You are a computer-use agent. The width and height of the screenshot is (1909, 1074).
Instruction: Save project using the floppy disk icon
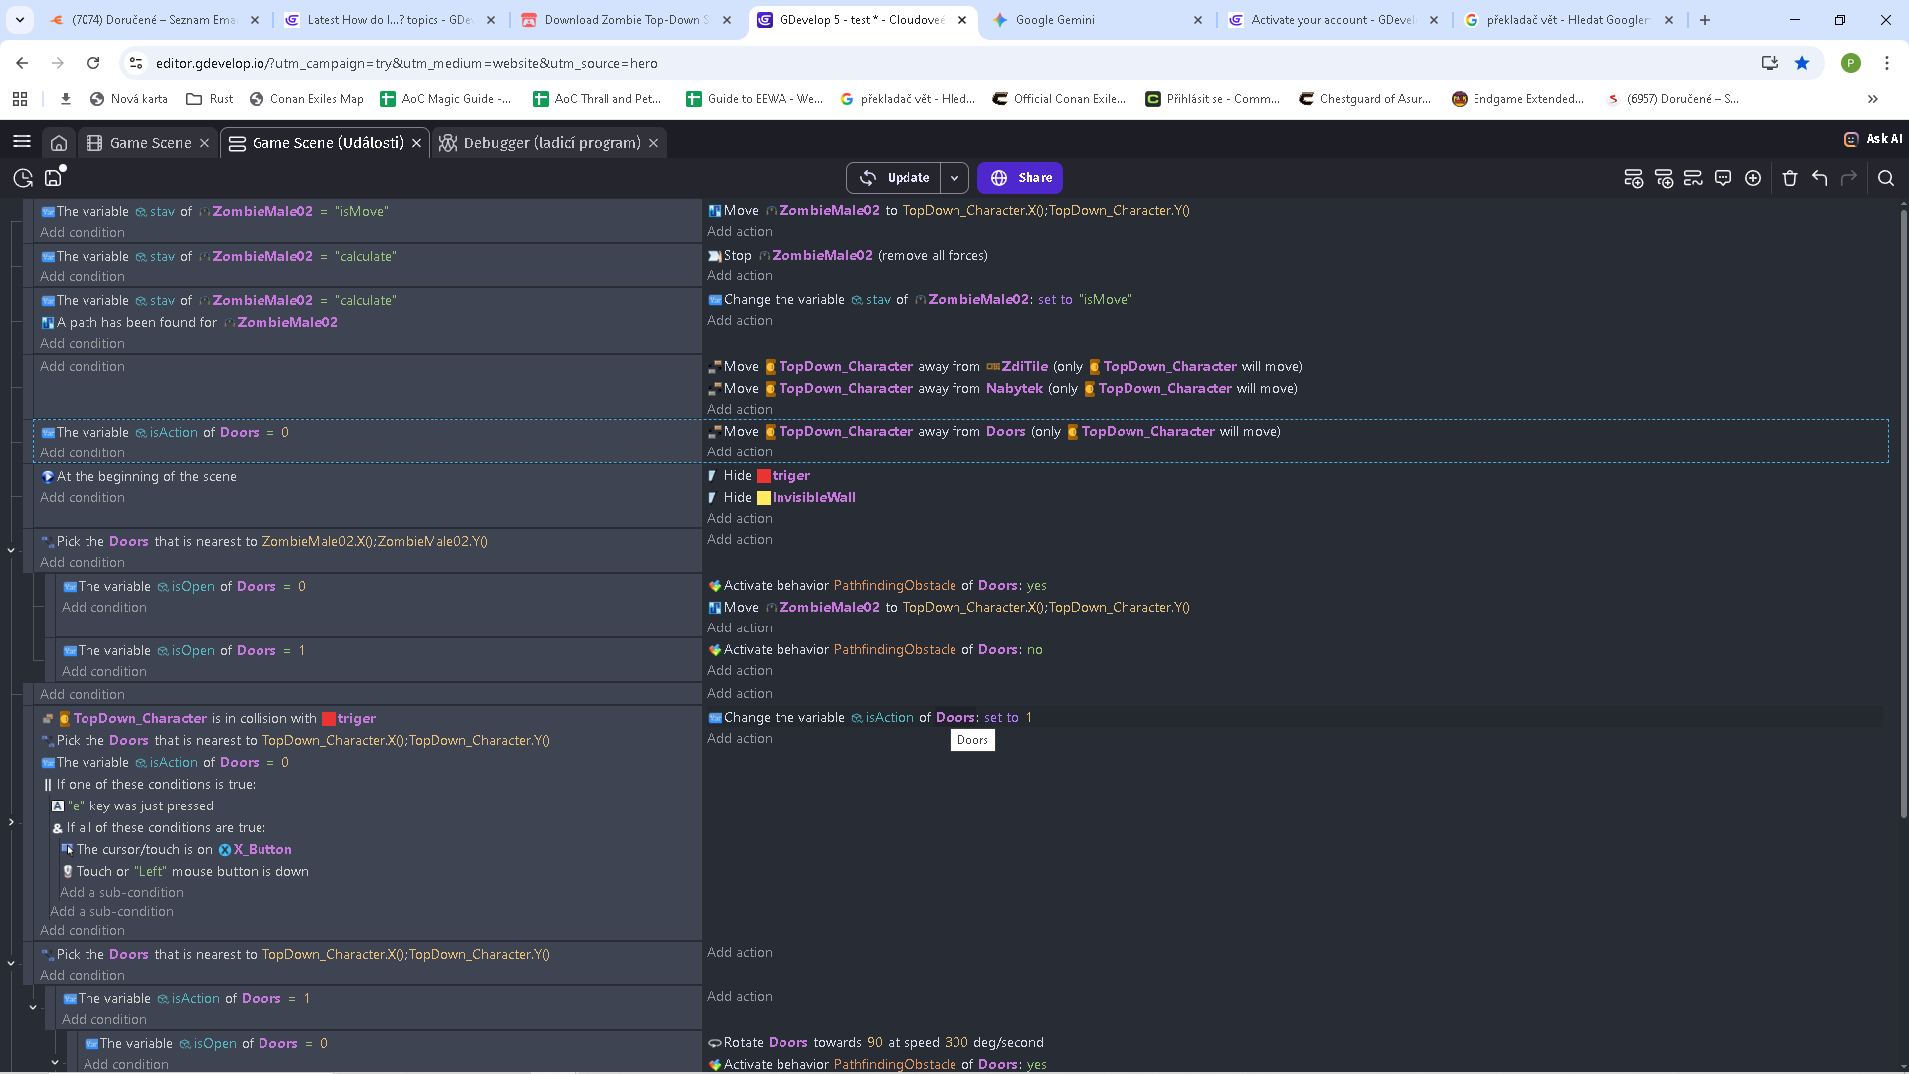[x=53, y=178]
